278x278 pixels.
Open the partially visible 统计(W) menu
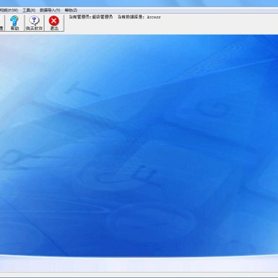(9, 10)
